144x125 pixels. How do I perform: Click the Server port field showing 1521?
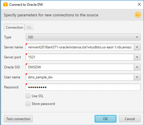pos(80,57)
